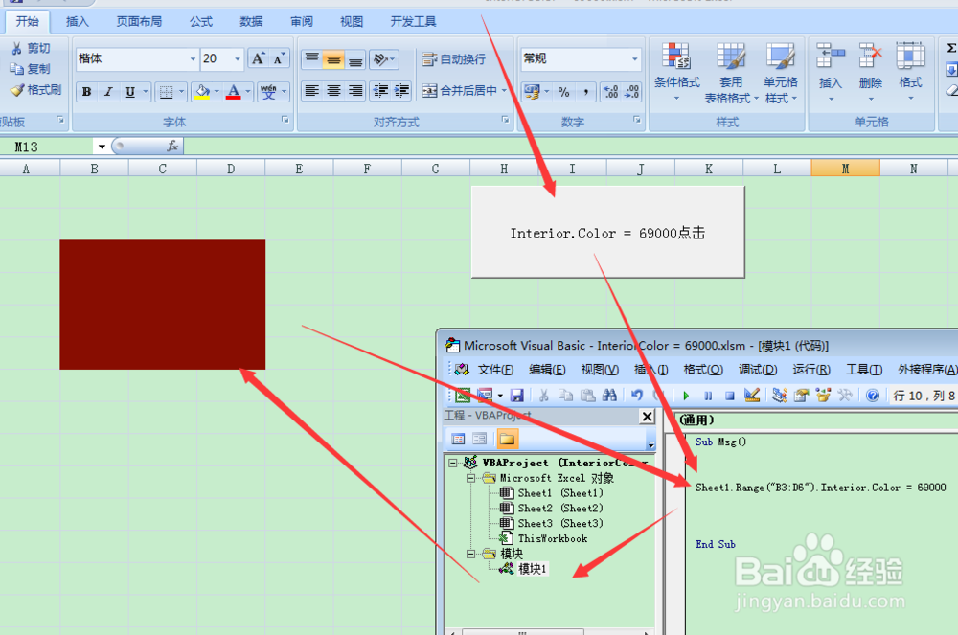The width and height of the screenshot is (958, 635).
Task: Switch to the 公式 ribbon tab
Action: (x=201, y=22)
